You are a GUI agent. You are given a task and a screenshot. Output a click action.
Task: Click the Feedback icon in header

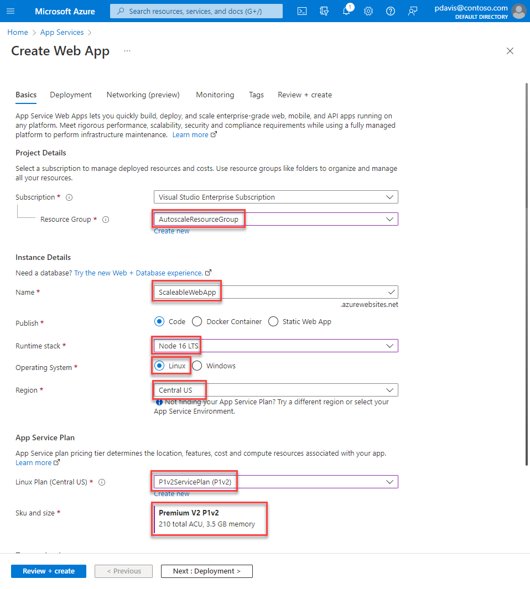[413, 11]
